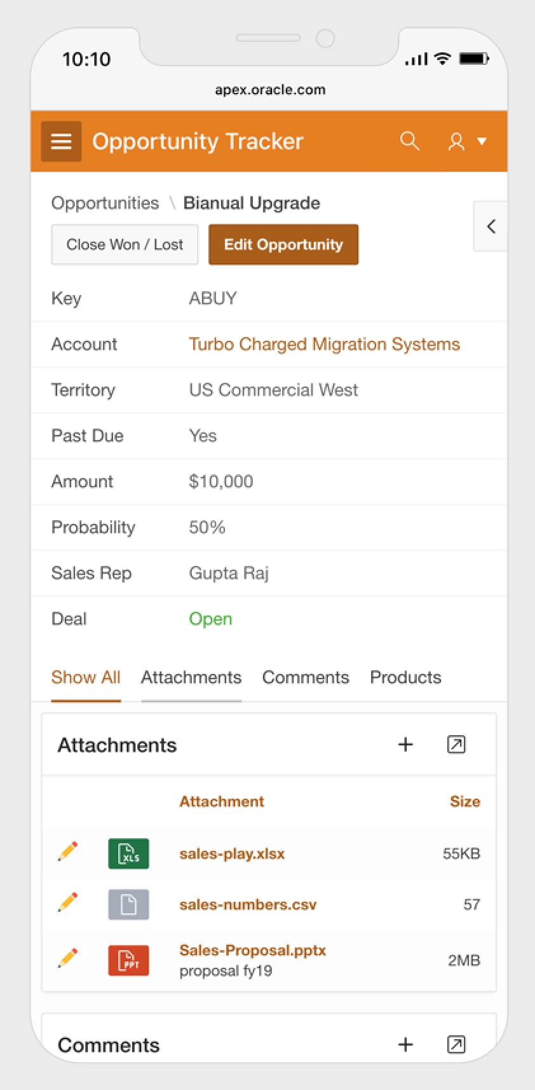Click the PPT file type icon
Image resolution: width=535 pixels, height=1090 pixels.
coord(129,960)
